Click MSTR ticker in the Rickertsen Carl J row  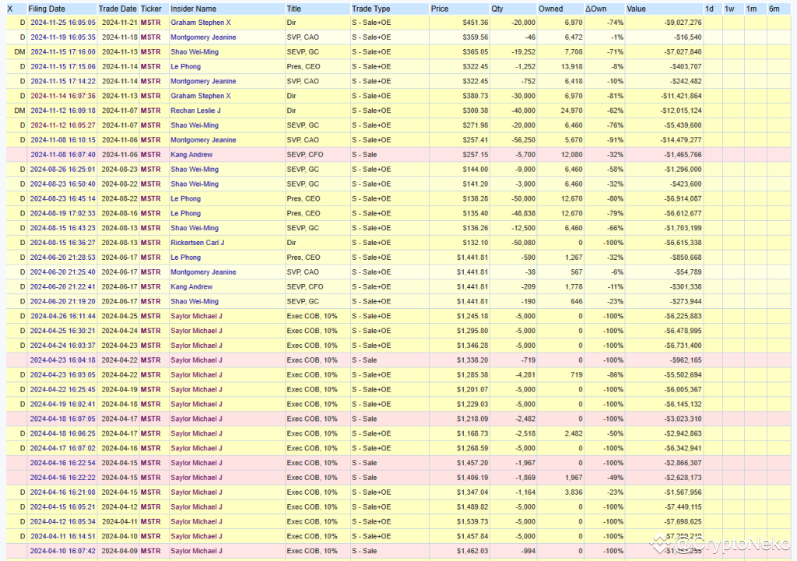click(151, 243)
